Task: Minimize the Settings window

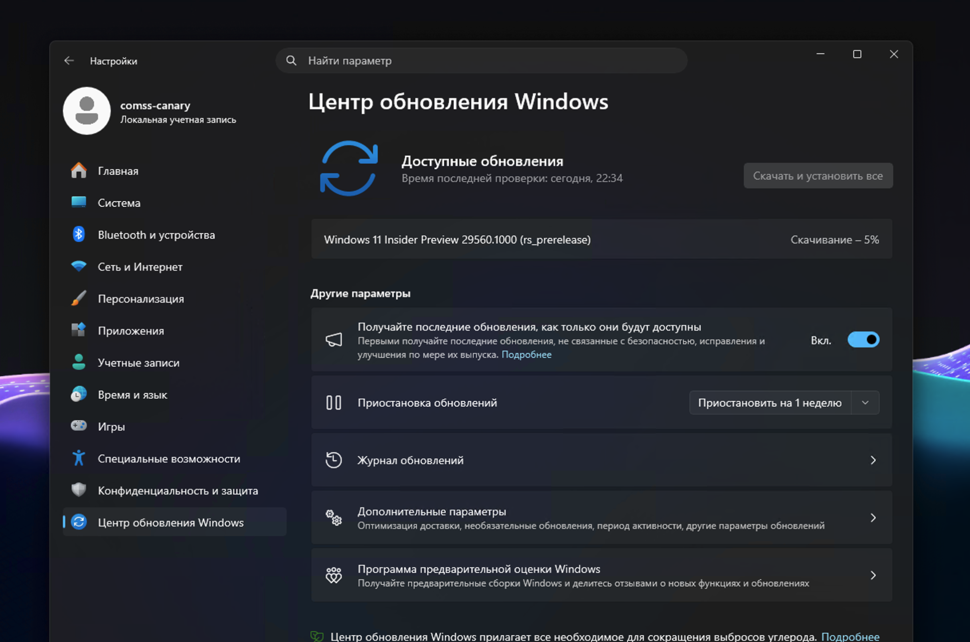Action: pos(820,54)
